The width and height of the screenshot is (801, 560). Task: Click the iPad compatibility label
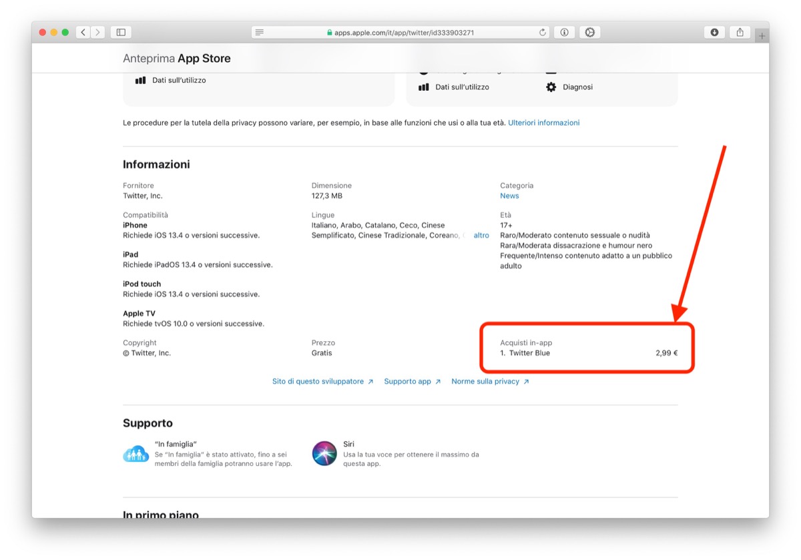(x=131, y=254)
